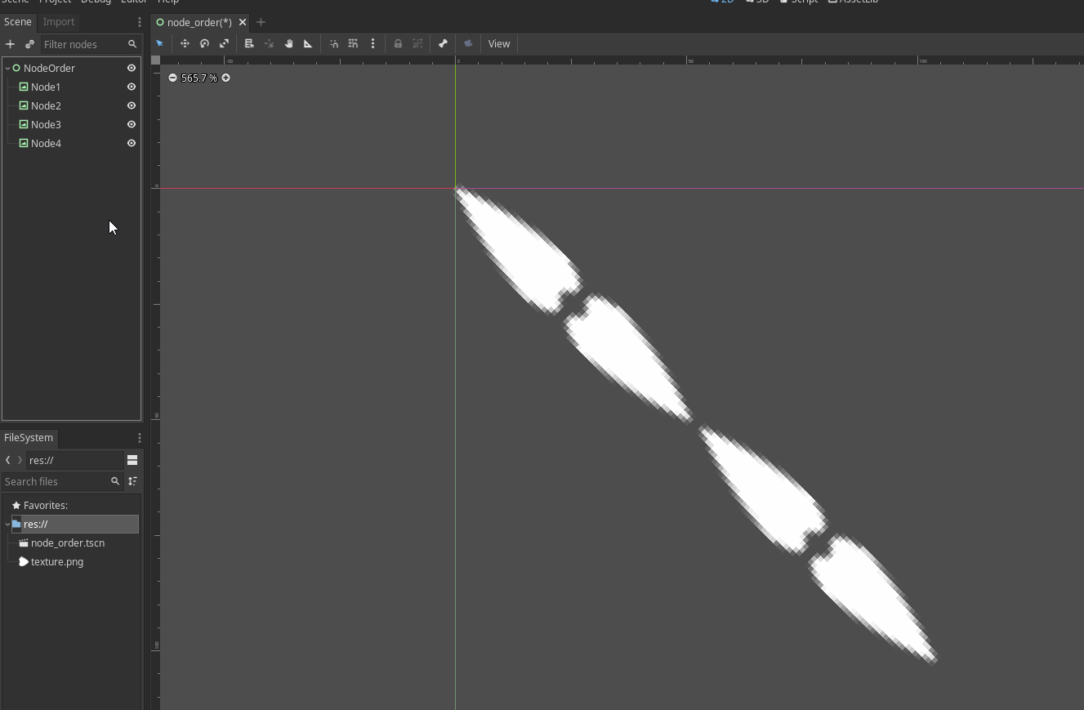Select the Ruler Mode tool

[x=309, y=43]
